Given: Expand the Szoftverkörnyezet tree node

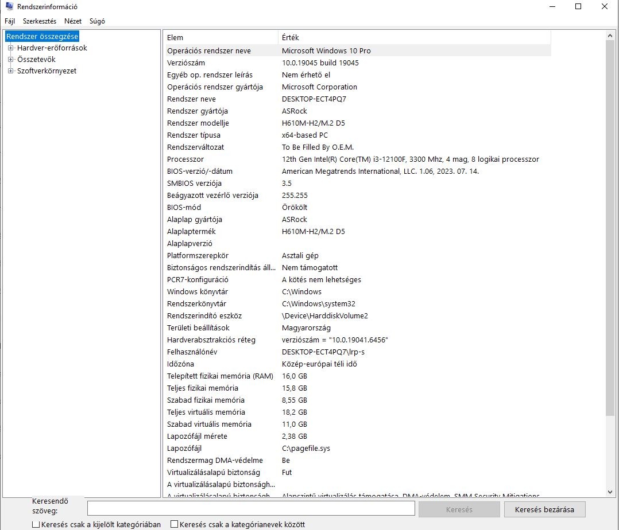Looking at the screenshot, I should [x=11, y=71].
